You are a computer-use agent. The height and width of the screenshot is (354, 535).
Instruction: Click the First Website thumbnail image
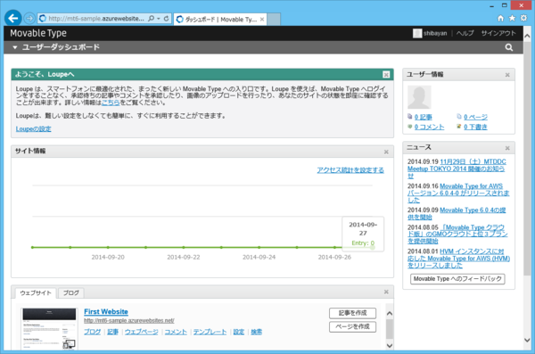49,328
